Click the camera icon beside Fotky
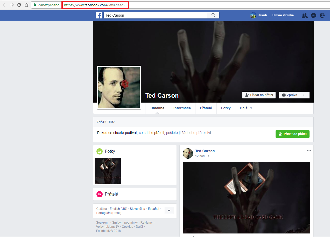Screen dimensions: 330x241 click(x=99, y=151)
